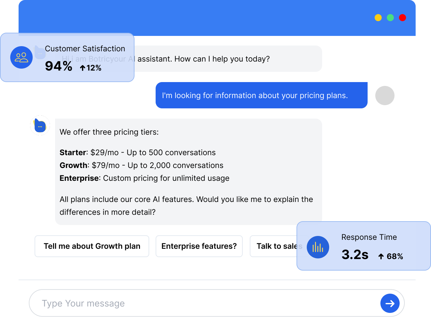Click the Customer Satisfaction people icon
431x327 pixels.
click(x=21, y=57)
